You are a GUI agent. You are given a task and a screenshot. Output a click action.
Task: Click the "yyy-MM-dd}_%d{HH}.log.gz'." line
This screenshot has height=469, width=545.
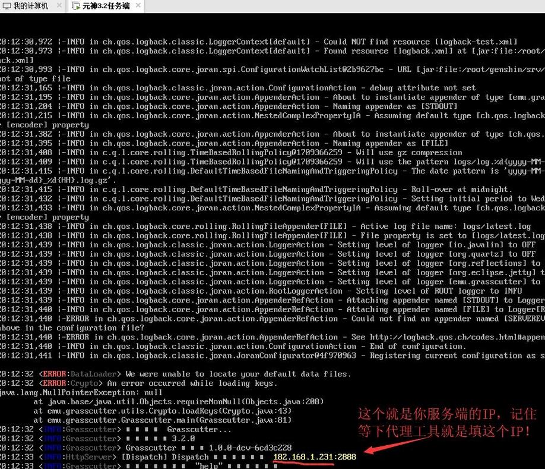pyautogui.click(x=58, y=180)
